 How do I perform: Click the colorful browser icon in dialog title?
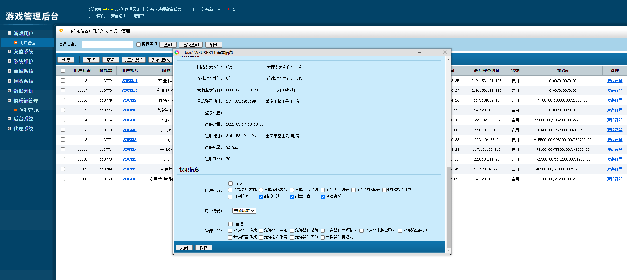(x=177, y=52)
